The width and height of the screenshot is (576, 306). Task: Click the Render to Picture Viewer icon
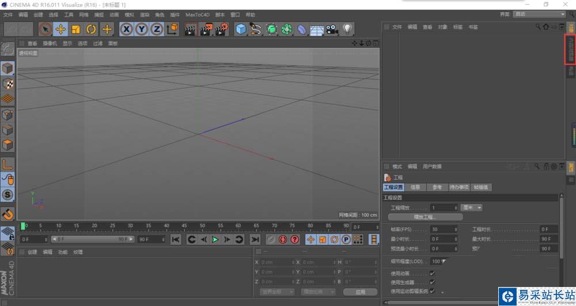[x=206, y=29]
